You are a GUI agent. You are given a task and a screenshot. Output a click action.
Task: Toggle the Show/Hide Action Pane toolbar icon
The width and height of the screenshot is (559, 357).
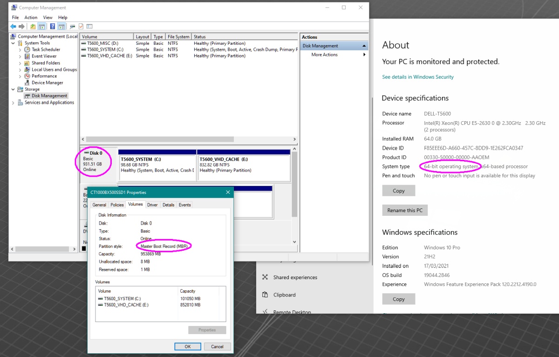point(61,27)
